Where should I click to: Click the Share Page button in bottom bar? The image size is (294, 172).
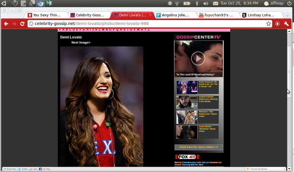pyautogui.click(x=9, y=169)
